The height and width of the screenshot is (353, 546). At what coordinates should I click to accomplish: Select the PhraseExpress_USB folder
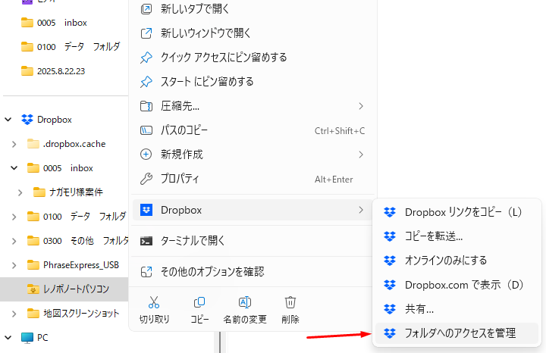click(x=81, y=264)
